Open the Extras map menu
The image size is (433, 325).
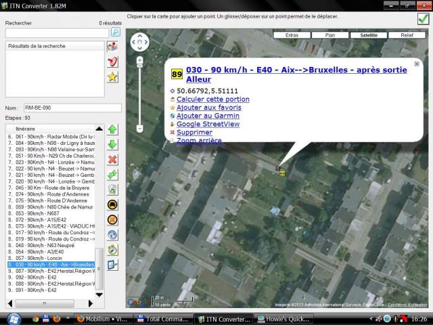292,35
